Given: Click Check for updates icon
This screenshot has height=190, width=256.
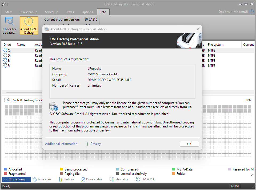Looking at the screenshot, I should (9, 21).
